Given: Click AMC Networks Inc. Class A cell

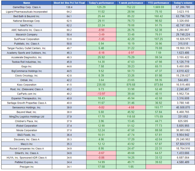Looking at the screenshot, I should [x=27, y=30].
